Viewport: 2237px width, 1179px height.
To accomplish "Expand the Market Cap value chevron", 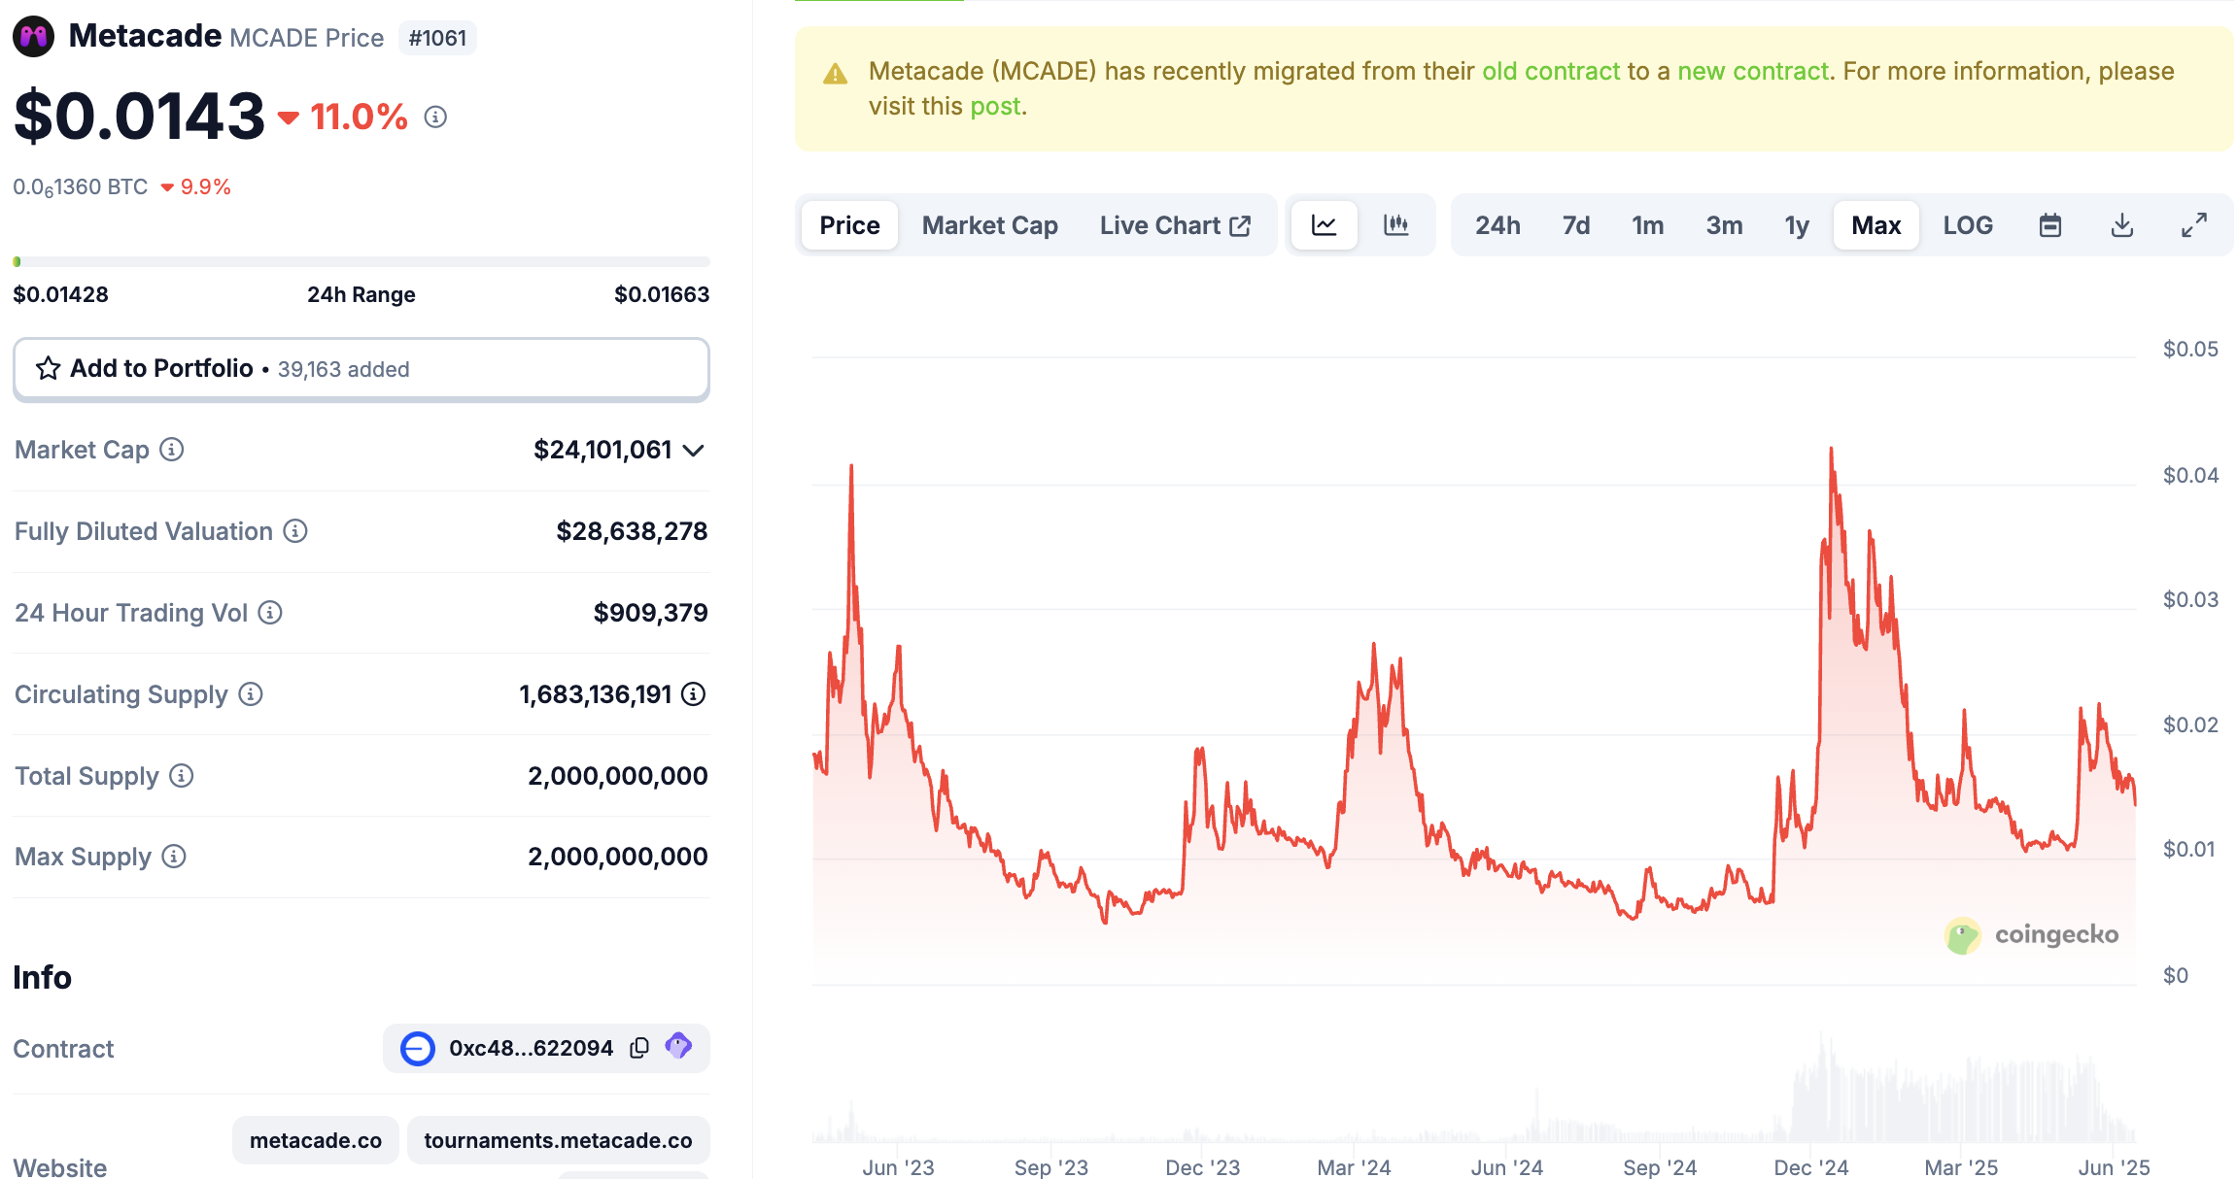I will pyautogui.click(x=693, y=451).
